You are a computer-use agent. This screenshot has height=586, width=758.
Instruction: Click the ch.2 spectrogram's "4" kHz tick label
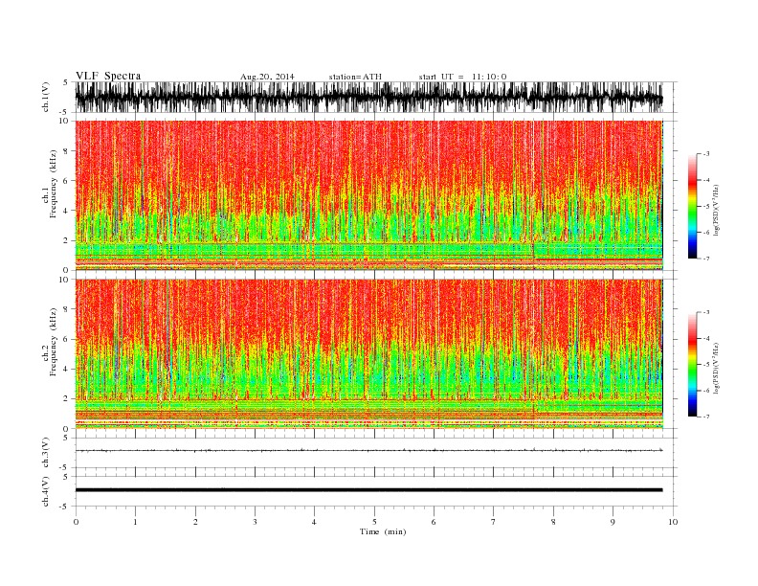pos(66,370)
